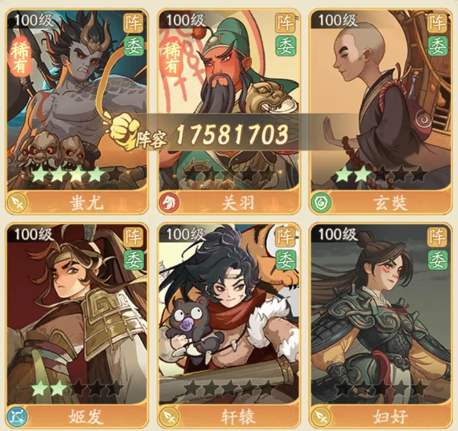Click the green swirl class icon beside 玄奘
This screenshot has width=458, height=431.
(321, 202)
